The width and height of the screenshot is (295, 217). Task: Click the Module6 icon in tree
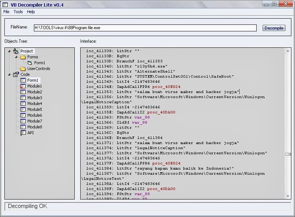coord(23,115)
